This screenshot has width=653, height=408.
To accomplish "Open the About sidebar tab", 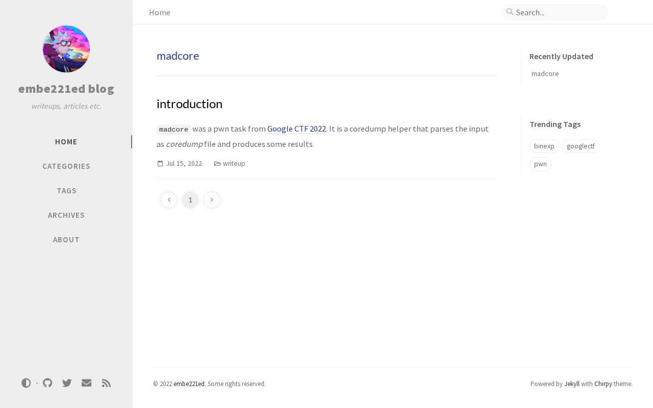I will [66, 240].
